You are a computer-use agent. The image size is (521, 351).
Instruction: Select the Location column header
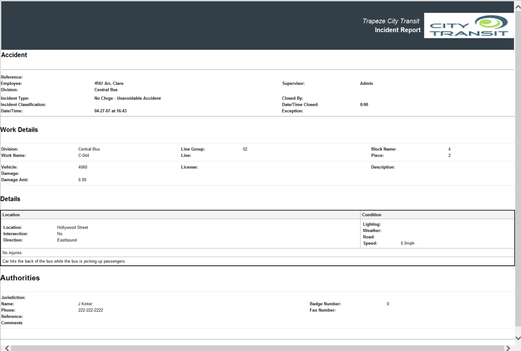coord(11,214)
